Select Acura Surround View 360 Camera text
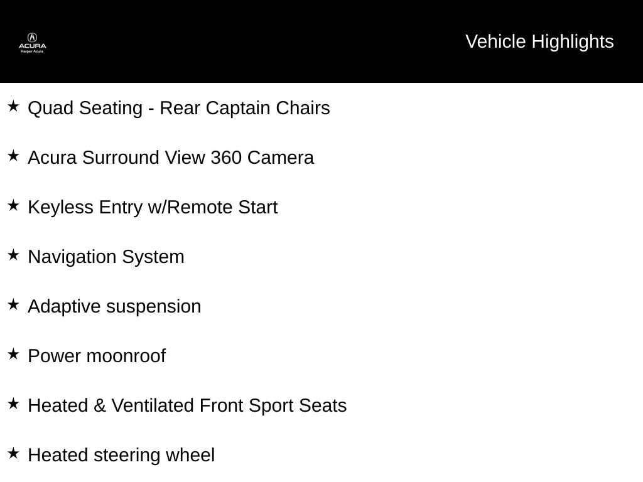The image size is (643, 482). pyautogui.click(x=171, y=158)
